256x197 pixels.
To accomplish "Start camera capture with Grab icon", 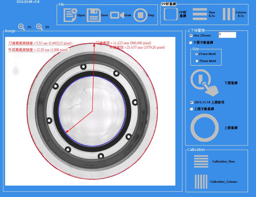I will pyautogui.click(x=117, y=15).
